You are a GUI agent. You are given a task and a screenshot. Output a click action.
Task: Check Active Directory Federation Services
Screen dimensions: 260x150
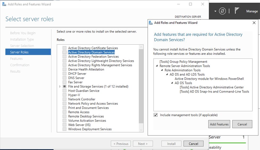click(64, 57)
